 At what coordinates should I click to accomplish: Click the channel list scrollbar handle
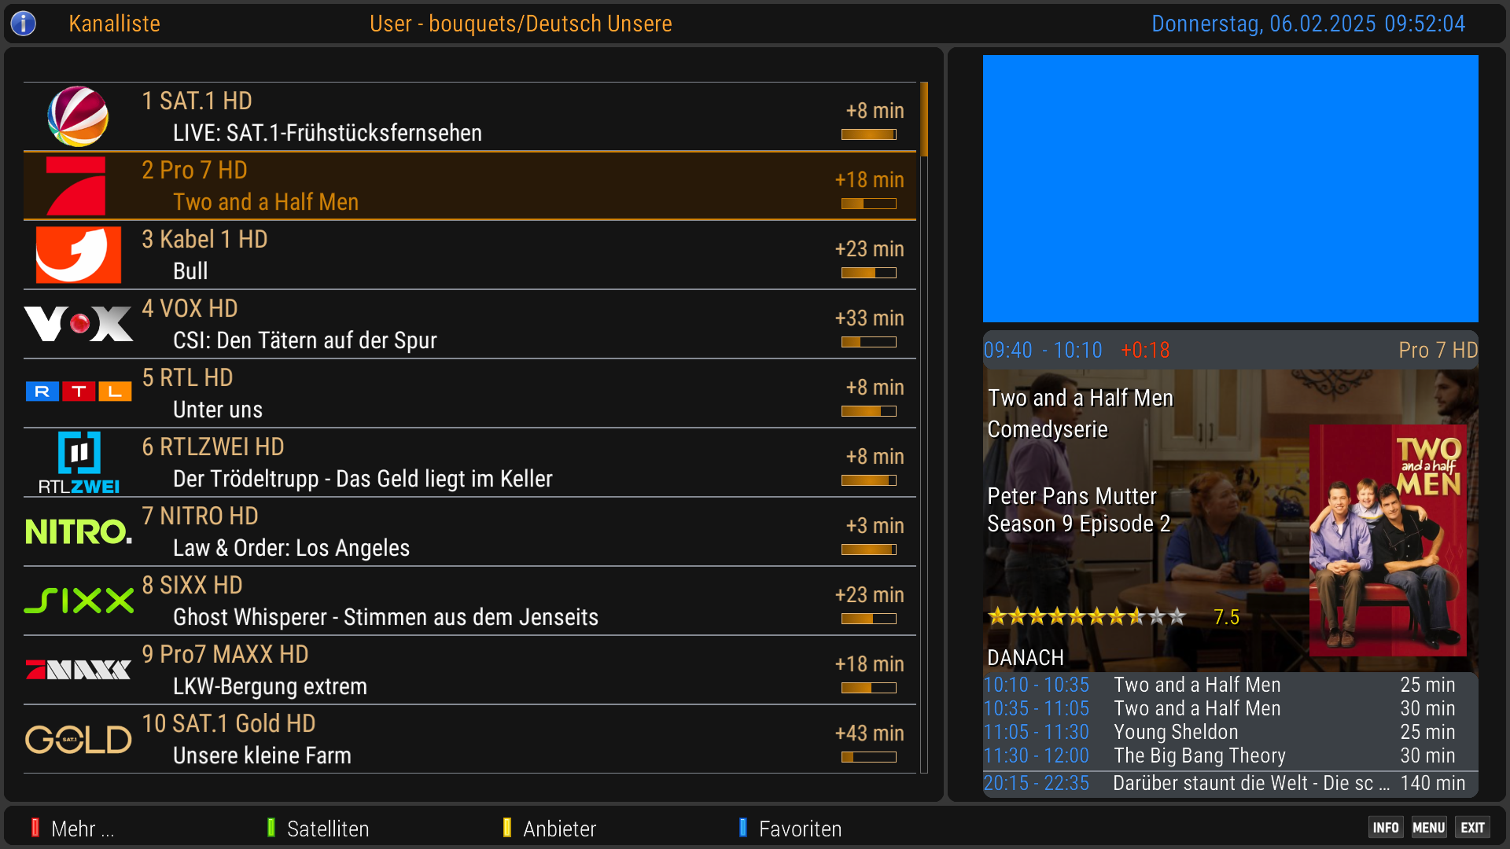click(924, 119)
